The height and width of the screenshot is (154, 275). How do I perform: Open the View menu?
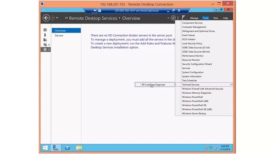(x=215, y=18)
